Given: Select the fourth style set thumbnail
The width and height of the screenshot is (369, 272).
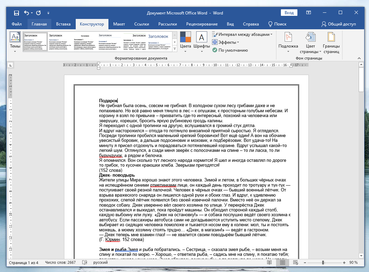Looking at the screenshot, I should coord(109,41).
